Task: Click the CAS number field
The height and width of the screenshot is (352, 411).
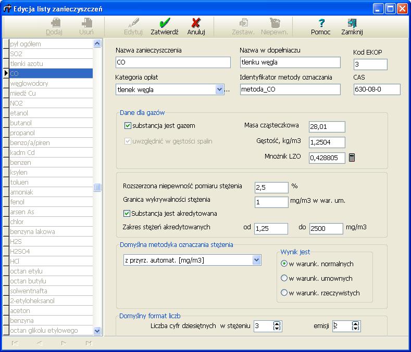Action: (377, 89)
